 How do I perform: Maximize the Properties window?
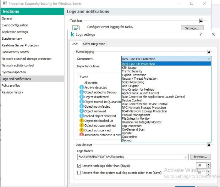pos(192,3)
